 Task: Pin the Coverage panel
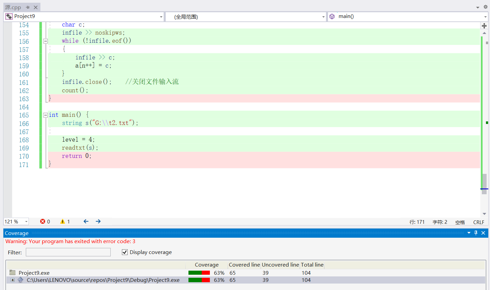point(476,233)
